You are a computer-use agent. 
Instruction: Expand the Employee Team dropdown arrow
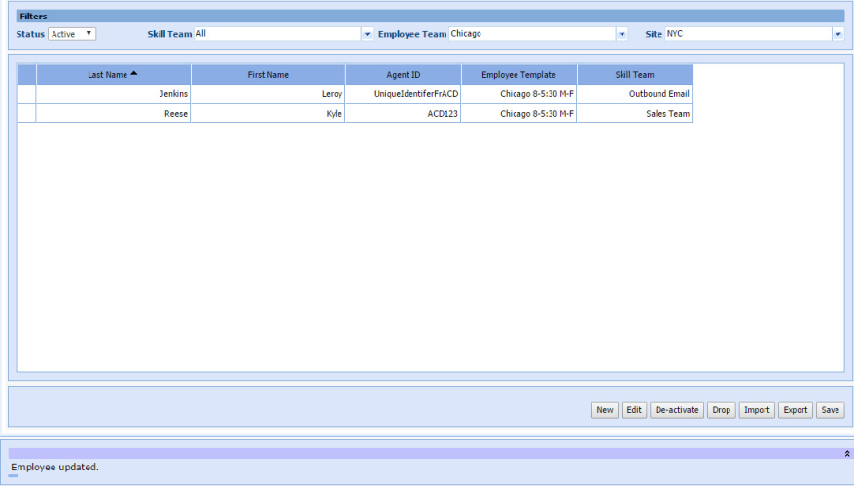pyautogui.click(x=622, y=34)
